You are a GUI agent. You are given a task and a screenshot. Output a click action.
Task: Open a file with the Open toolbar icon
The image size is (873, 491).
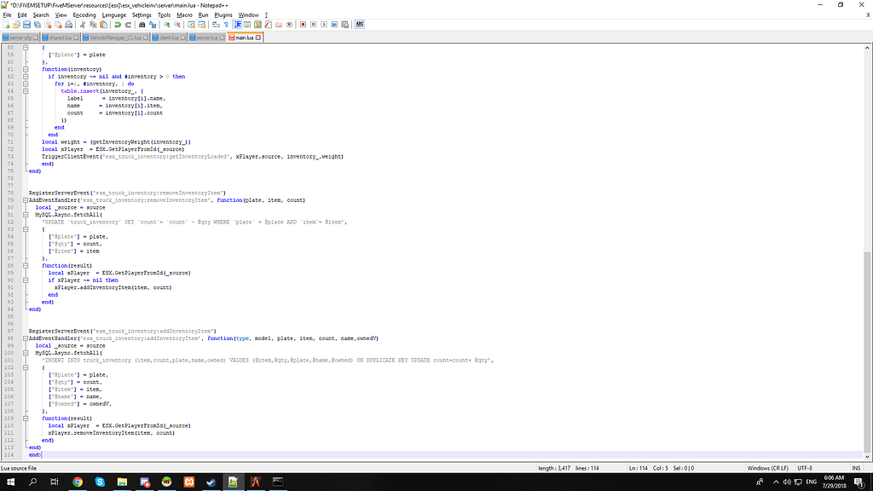pos(17,23)
